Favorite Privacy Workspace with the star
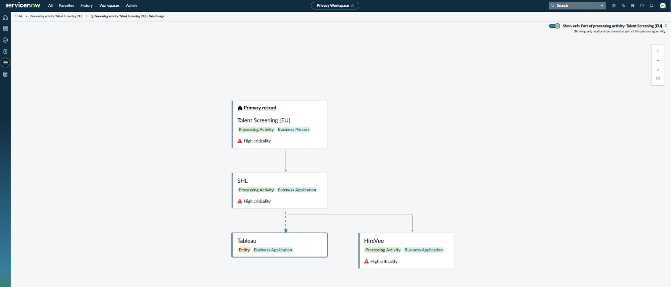 [x=352, y=6]
